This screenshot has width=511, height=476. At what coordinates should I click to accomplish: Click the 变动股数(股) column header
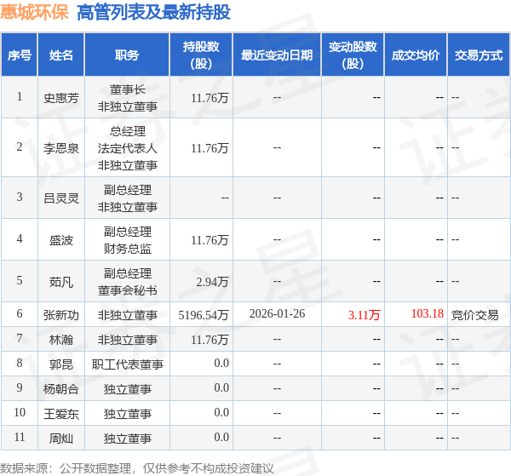[x=353, y=54]
